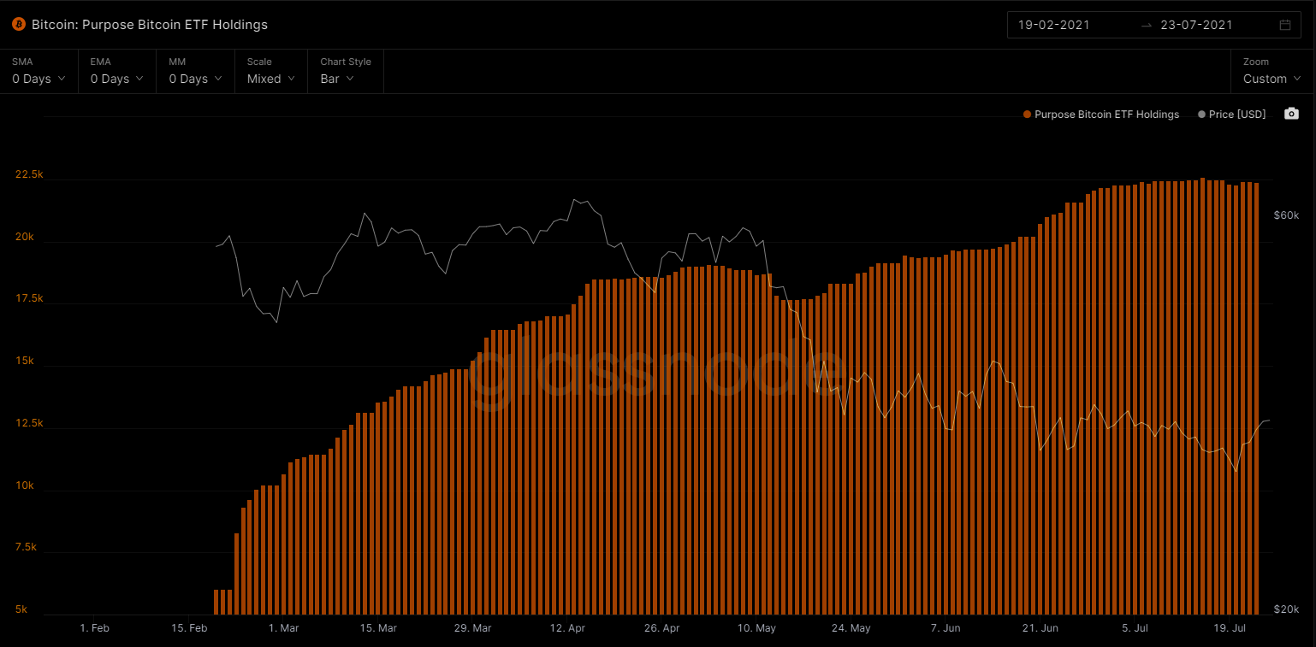Click the 5. Jul date label
This screenshot has height=647, width=1316.
pyautogui.click(x=1135, y=628)
